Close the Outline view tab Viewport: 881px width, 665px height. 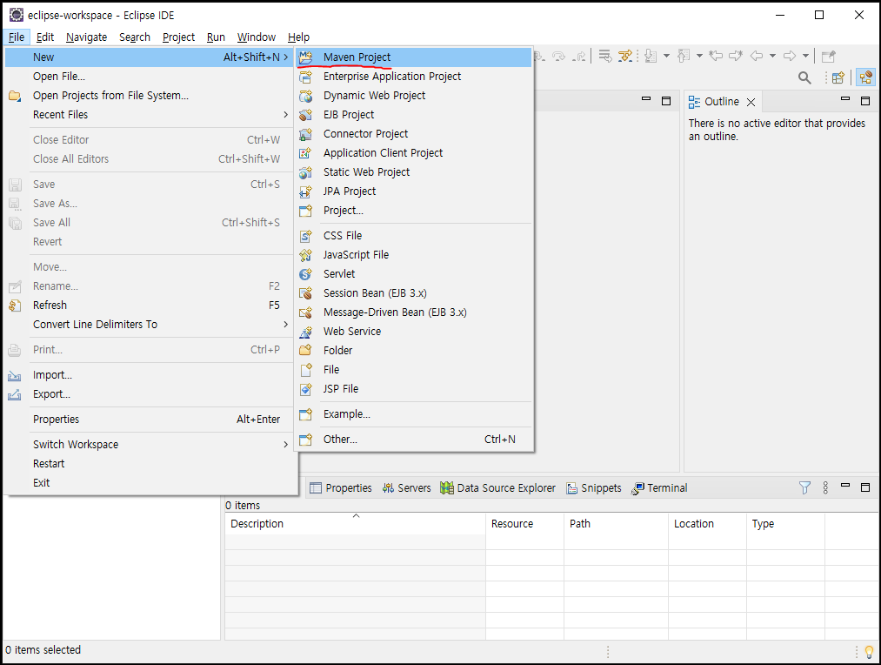[751, 103]
